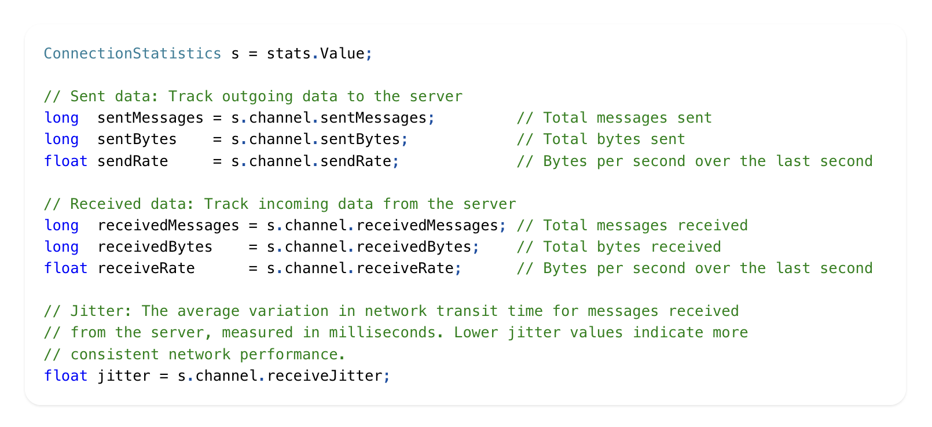Click the "Received data" comment line
The image size is (932, 427).
[x=280, y=204]
